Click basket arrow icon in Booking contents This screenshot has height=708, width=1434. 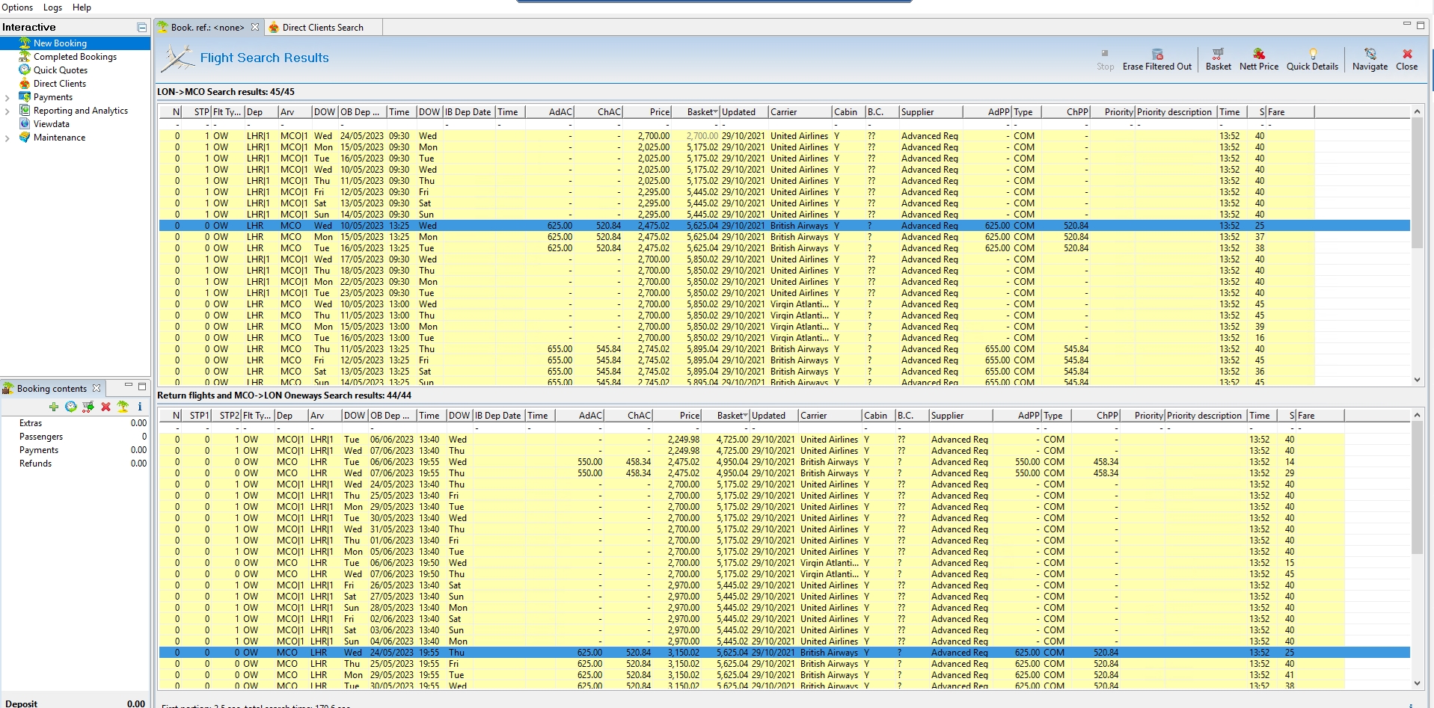(x=88, y=407)
